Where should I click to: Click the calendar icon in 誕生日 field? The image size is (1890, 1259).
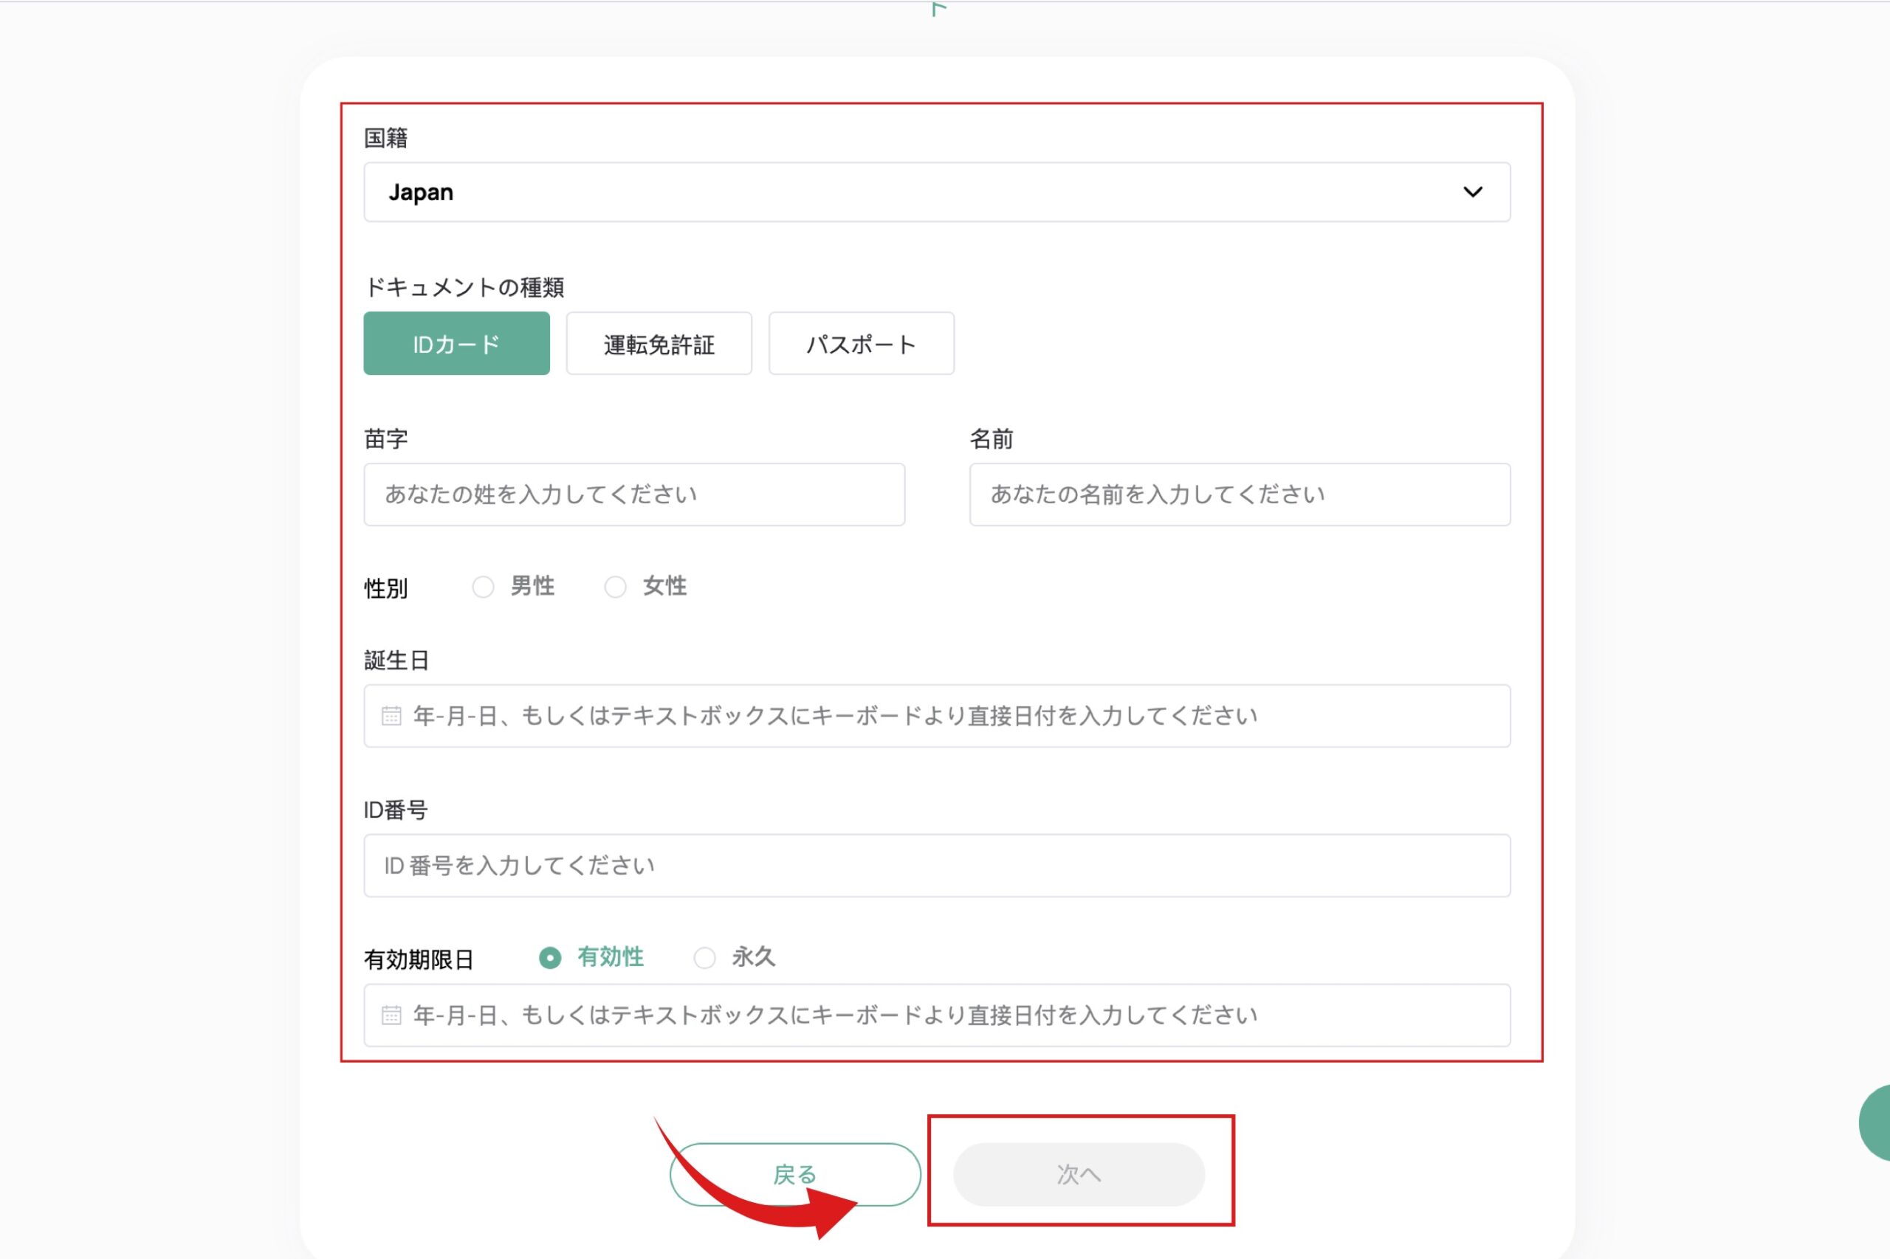click(391, 715)
